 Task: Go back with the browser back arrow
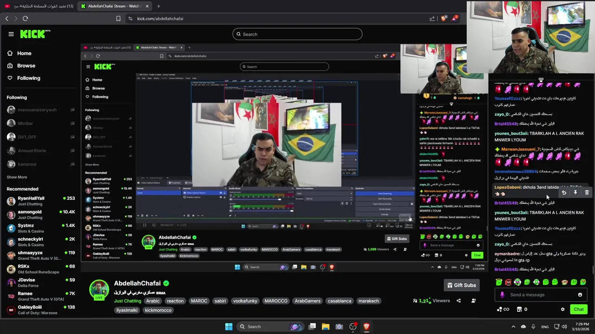tap(7, 19)
